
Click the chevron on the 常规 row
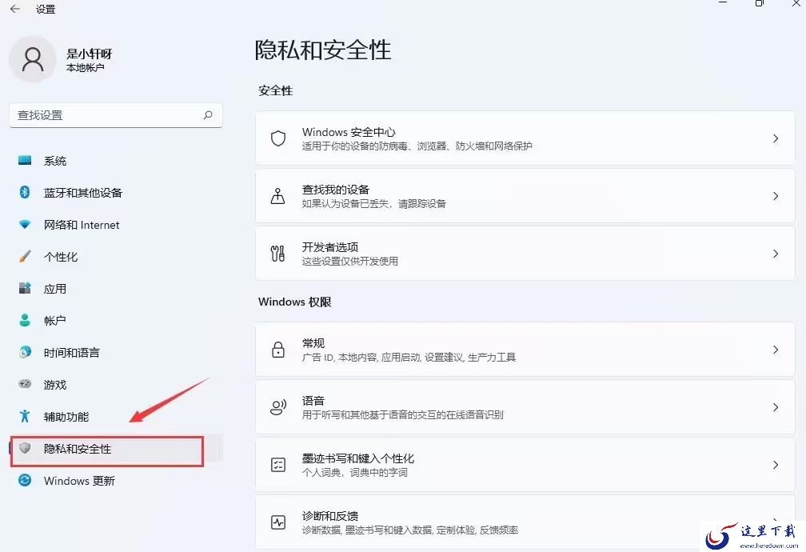click(x=776, y=350)
